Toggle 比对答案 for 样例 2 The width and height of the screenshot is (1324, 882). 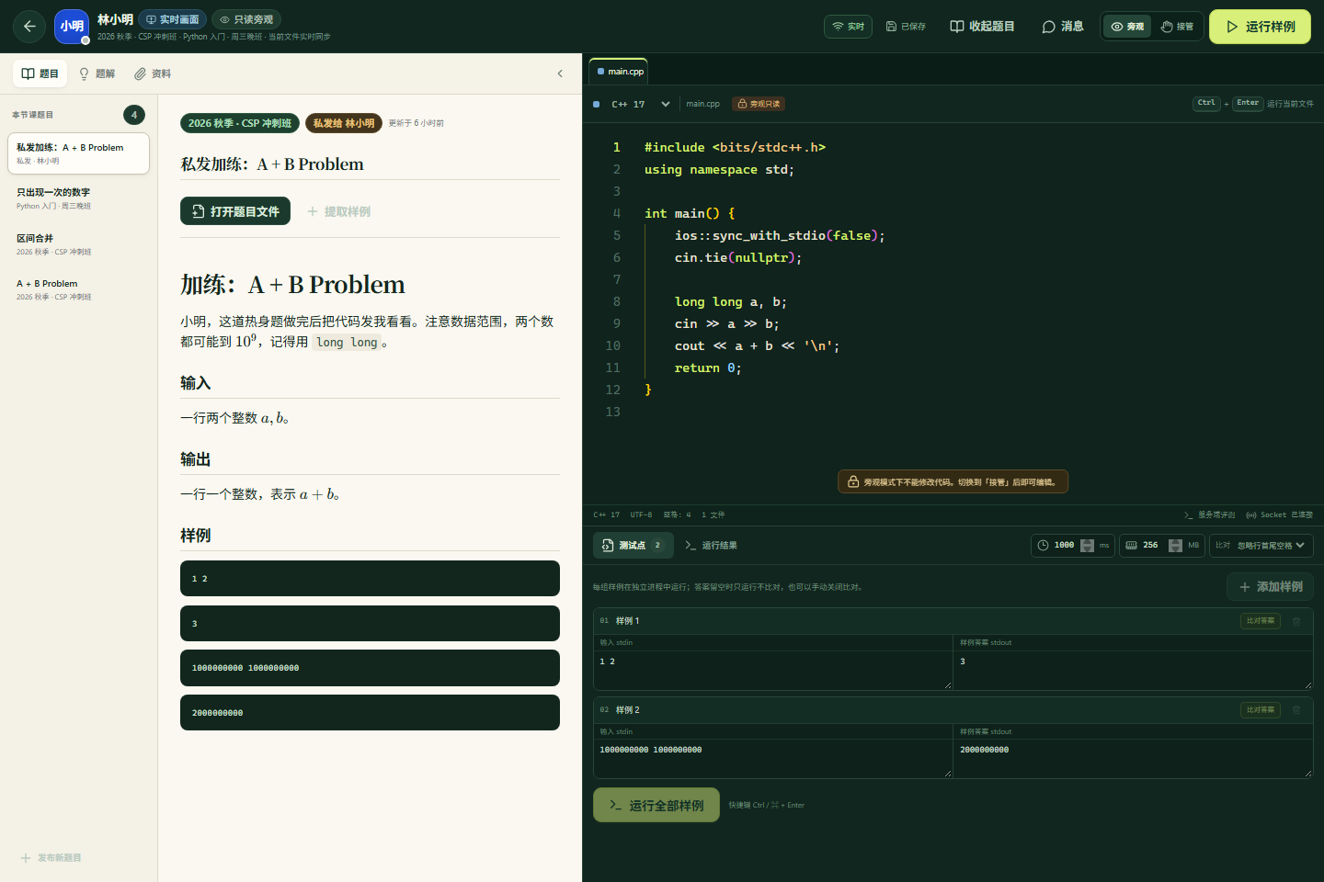1261,710
